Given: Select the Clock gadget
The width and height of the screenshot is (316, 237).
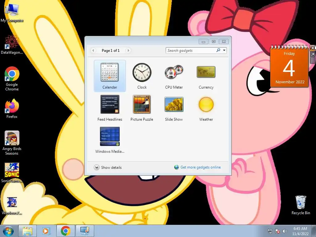Looking at the screenshot, I should click(142, 76).
